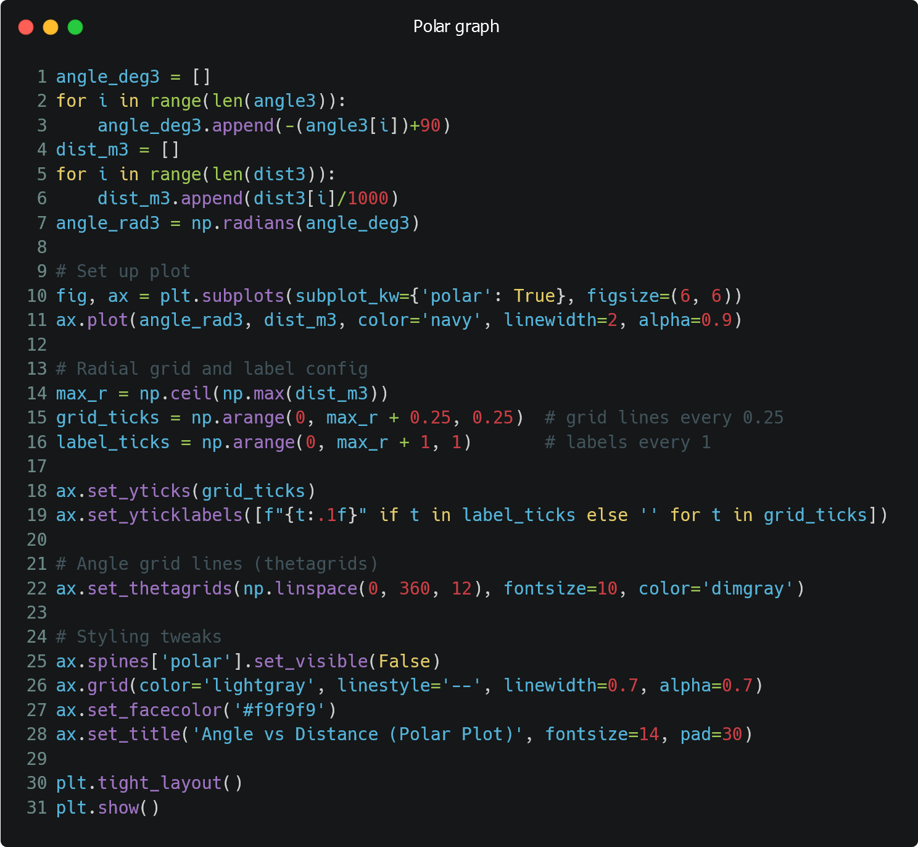Click 'ax.set_yticks' on line 18
This screenshot has height=847, width=918.
coord(123,491)
